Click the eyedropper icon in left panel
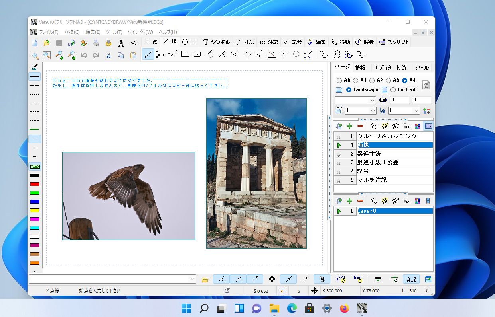495x317 pixels. pos(35,67)
